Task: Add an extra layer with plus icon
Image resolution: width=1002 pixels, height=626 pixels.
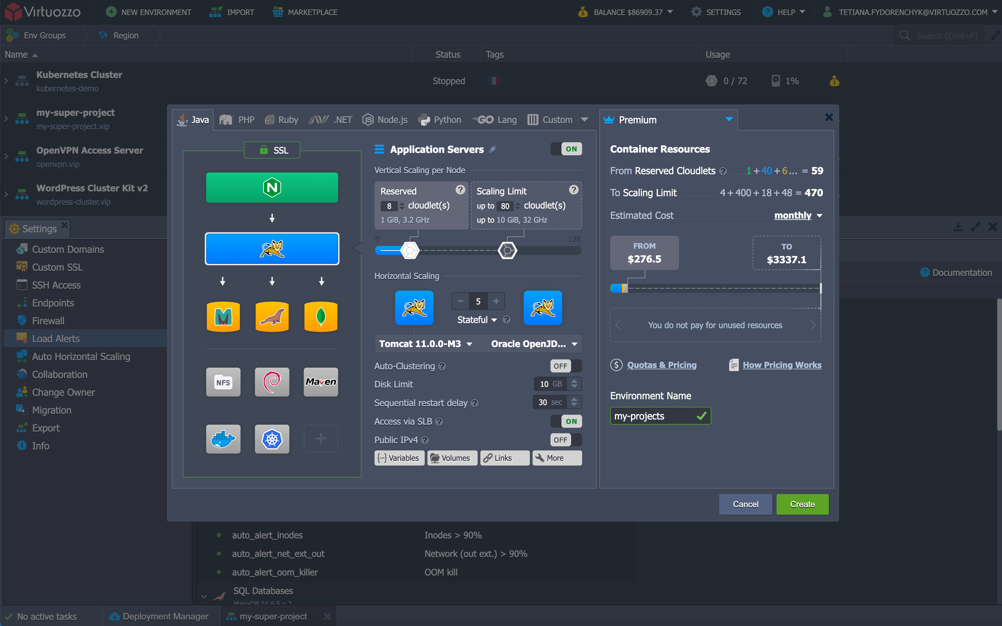Action: [x=321, y=438]
